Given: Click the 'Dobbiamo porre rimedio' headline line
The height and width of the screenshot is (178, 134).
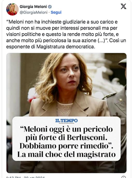Looking at the screenshot, I should [66, 146].
